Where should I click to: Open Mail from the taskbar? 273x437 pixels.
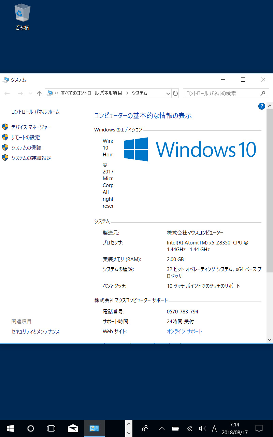73,428
